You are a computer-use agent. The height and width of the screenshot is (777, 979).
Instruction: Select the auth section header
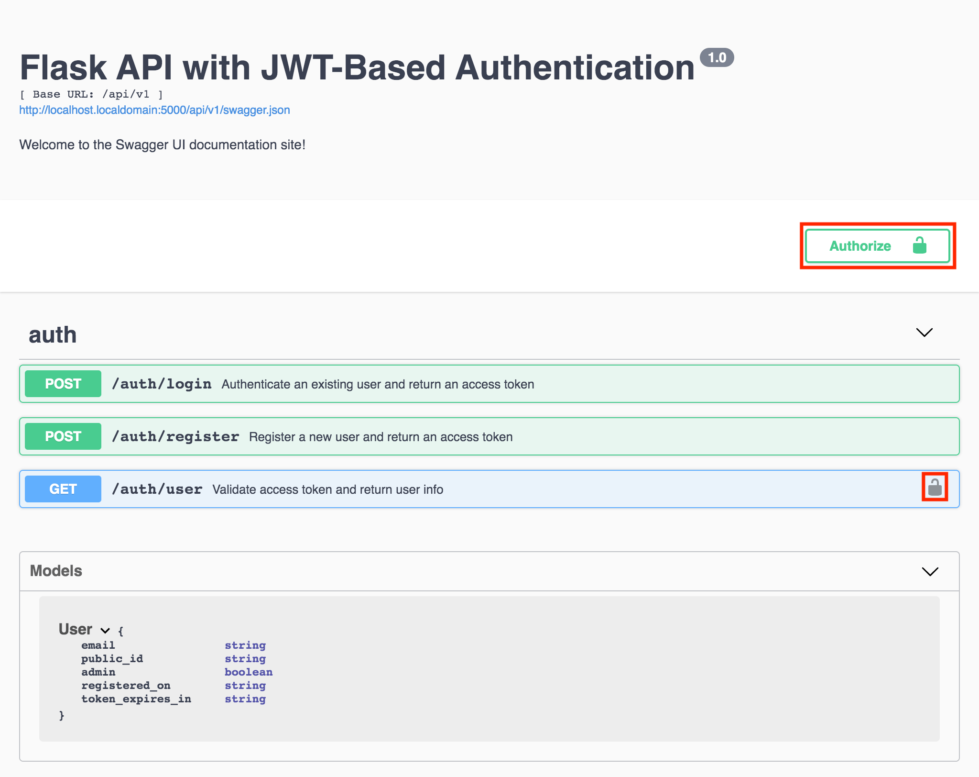(53, 334)
